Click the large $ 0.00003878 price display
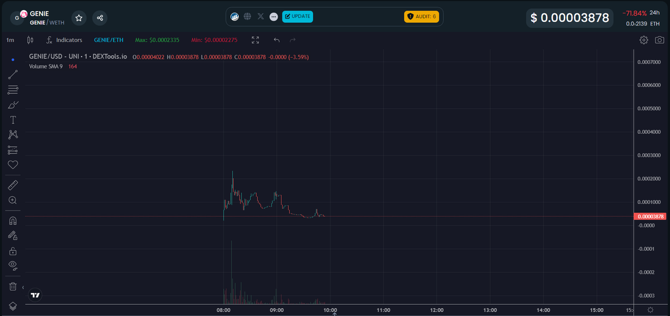Screen dimensions: 670x316 pyautogui.click(x=569, y=18)
